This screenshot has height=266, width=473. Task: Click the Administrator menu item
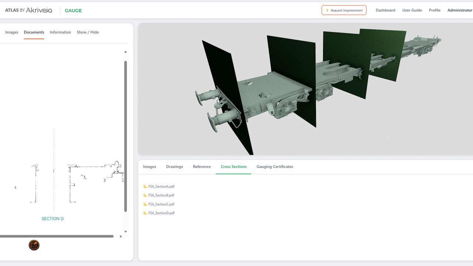tap(460, 10)
